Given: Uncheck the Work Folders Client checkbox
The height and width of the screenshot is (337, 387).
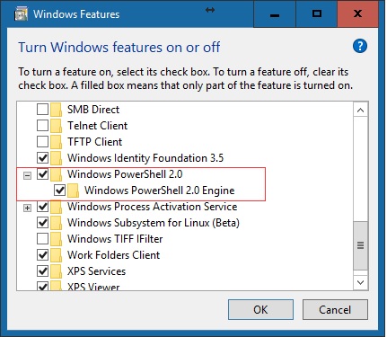Looking at the screenshot, I should pos(42,255).
